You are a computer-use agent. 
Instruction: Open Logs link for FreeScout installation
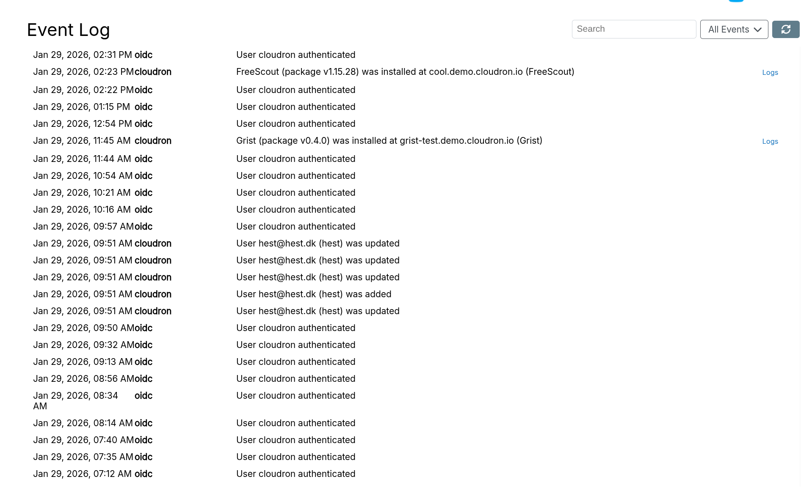point(770,72)
